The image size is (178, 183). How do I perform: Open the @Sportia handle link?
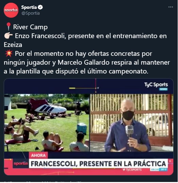point(31,13)
